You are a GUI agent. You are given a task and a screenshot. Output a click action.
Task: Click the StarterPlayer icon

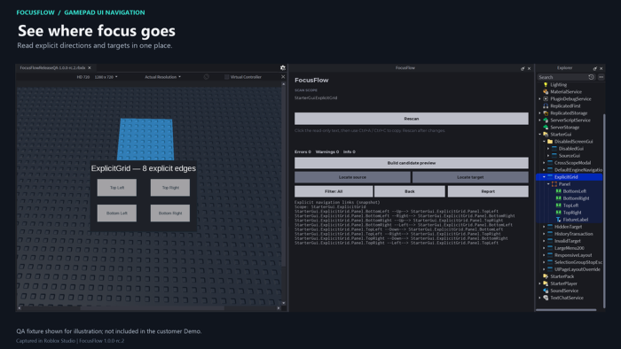546,283
